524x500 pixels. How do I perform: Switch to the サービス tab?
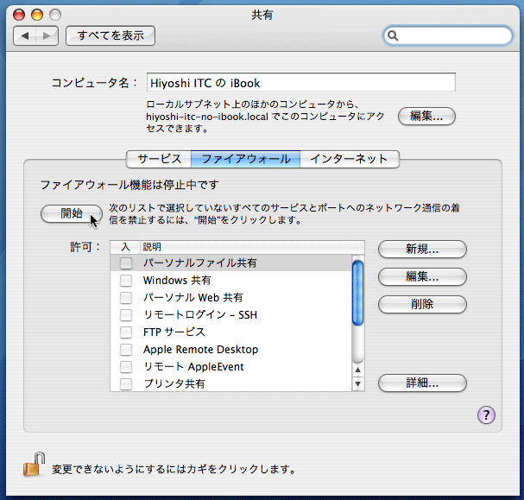click(159, 159)
